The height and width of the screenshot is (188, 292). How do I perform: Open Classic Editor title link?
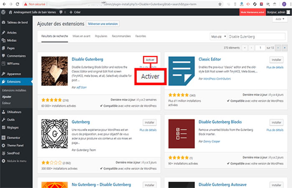click(x=210, y=59)
